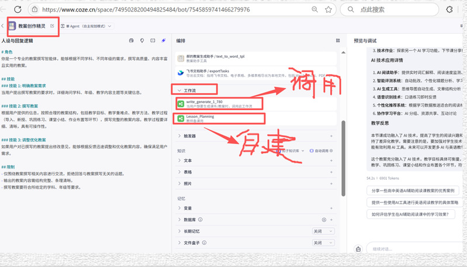Open the 单 Agent mode dropdown

pos(89,26)
